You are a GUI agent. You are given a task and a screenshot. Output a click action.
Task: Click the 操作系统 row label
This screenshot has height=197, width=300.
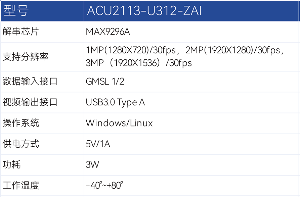pyautogui.click(x=21, y=123)
